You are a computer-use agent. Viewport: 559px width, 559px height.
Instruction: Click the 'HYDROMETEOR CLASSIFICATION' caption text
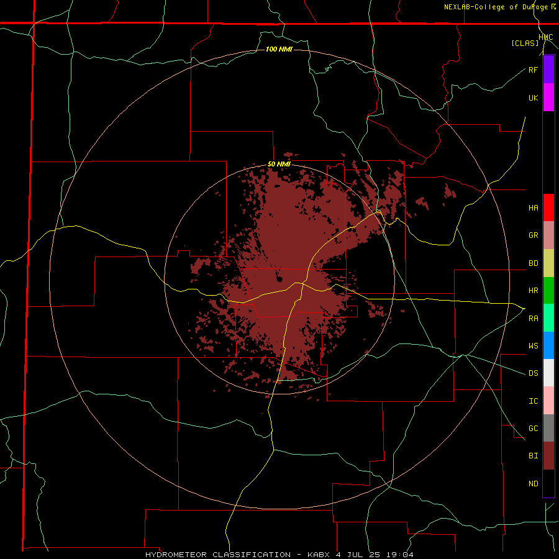pos(218,555)
